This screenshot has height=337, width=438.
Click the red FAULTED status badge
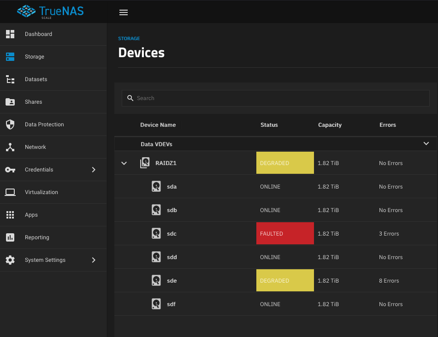285,233
